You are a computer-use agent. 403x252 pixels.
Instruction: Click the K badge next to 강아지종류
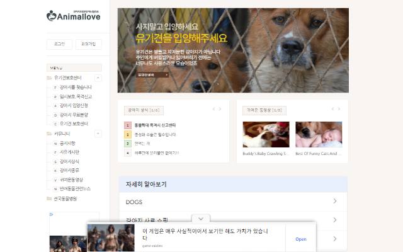pyautogui.click(x=55, y=171)
